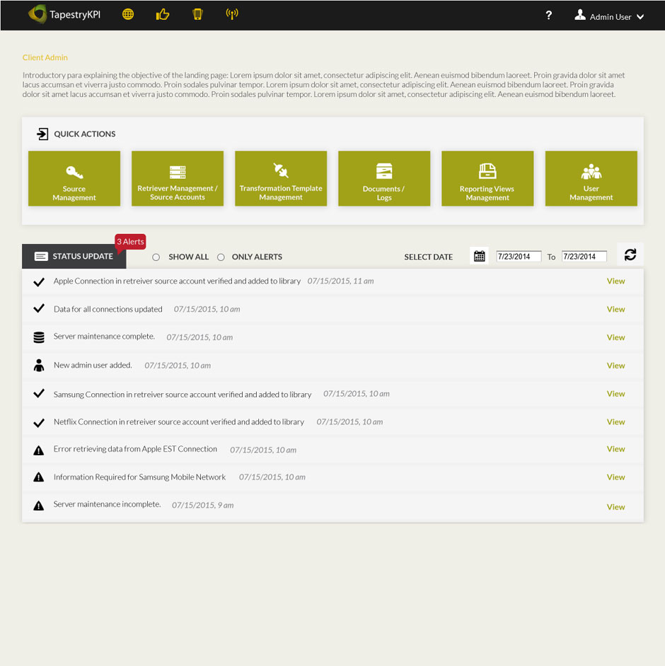Open the mobile device icon in top bar

197,14
